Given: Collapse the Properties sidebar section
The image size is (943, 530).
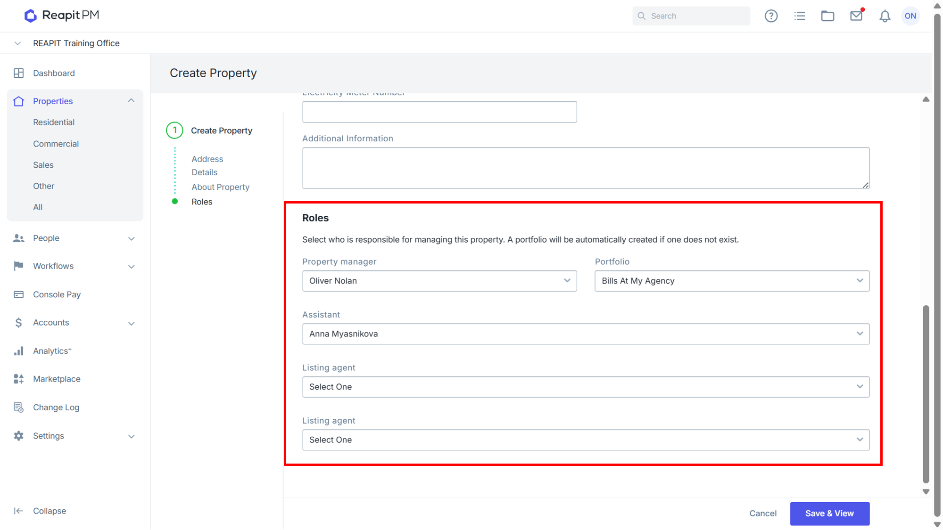Looking at the screenshot, I should pyautogui.click(x=131, y=101).
